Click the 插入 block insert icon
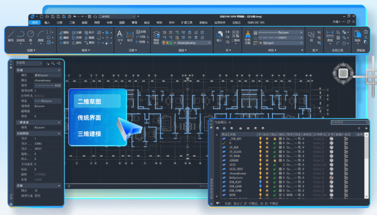This screenshot has width=377, height=215. tap(219, 35)
